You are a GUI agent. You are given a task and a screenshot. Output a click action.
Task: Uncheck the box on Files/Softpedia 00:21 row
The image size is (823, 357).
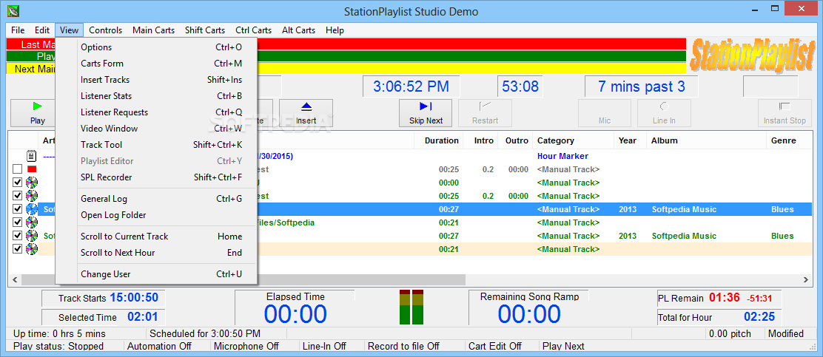(17, 222)
